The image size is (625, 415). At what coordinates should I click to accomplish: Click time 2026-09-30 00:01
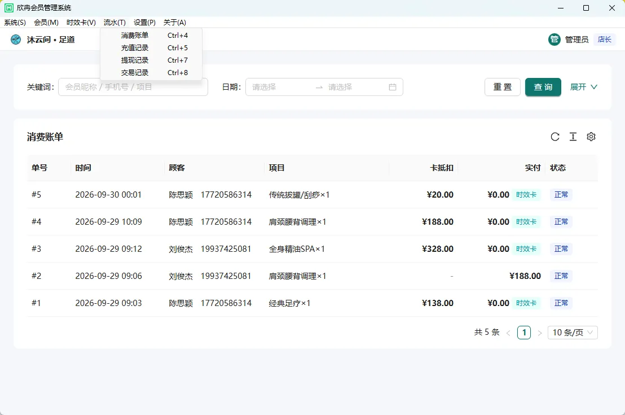point(108,195)
